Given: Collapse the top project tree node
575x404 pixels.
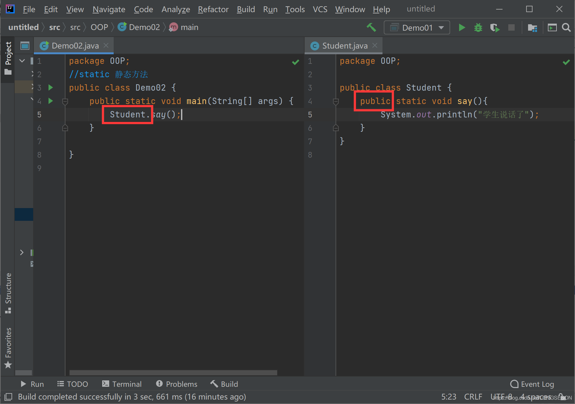Looking at the screenshot, I should coord(22,61).
